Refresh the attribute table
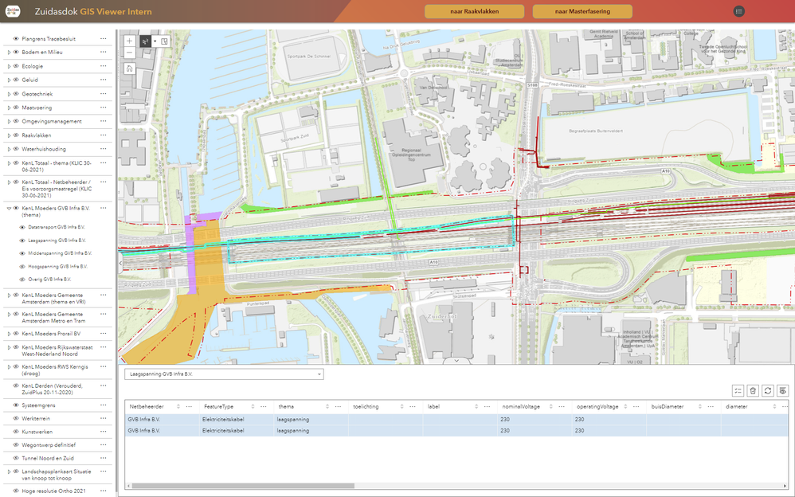This screenshot has width=795, height=497. (768, 390)
